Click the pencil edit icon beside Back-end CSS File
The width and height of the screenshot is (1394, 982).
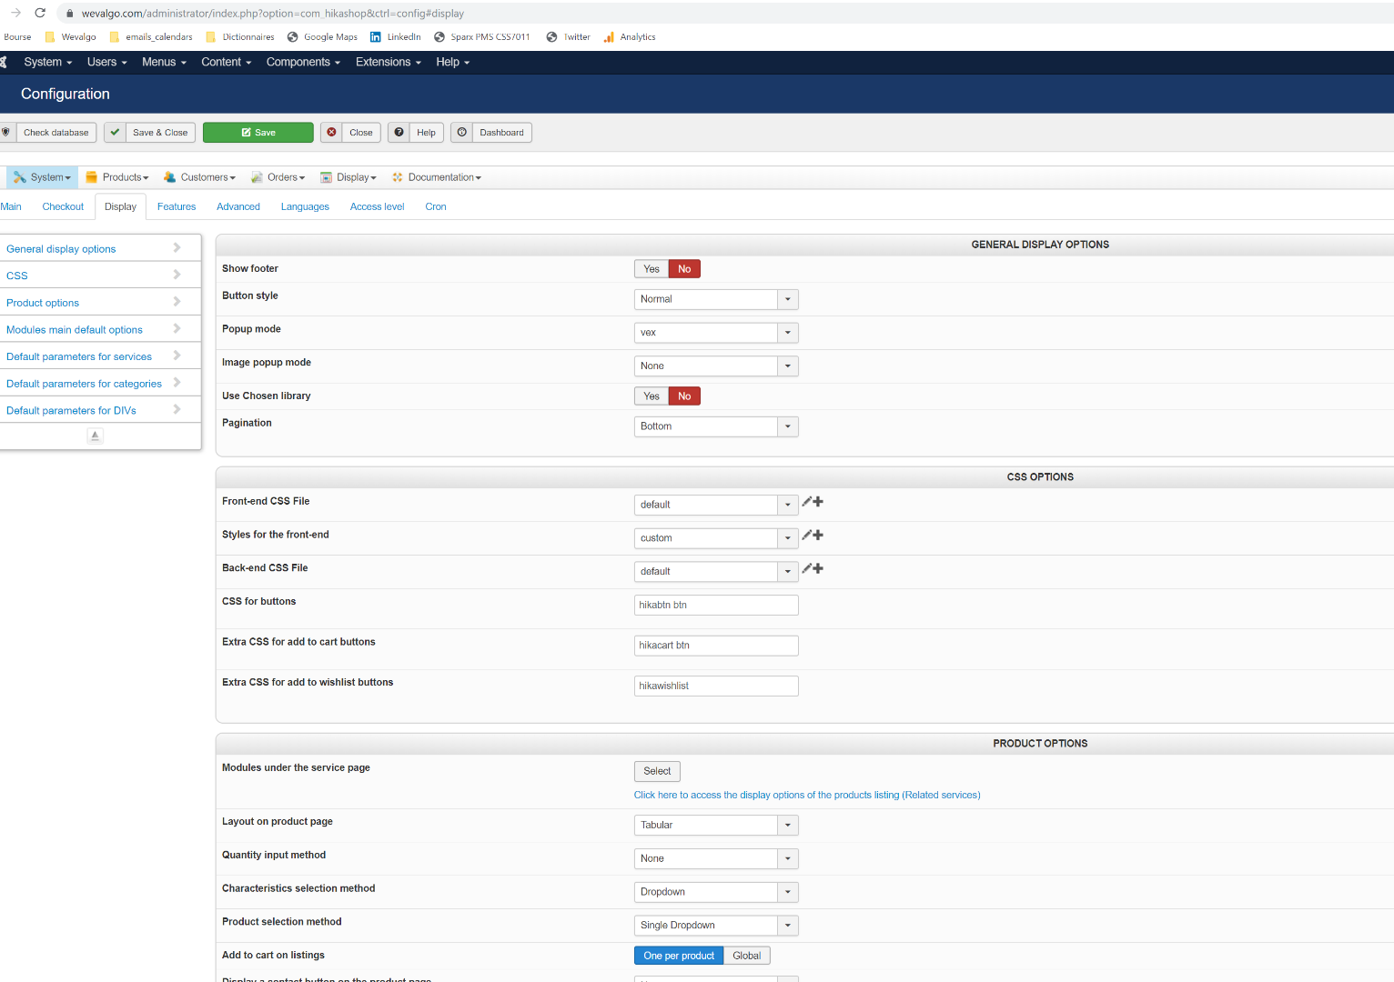[x=806, y=568]
